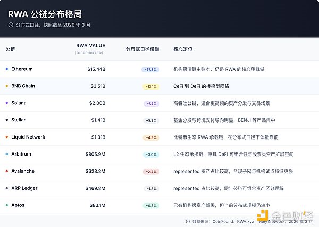Image resolution: width=319 pixels, height=227 pixels.
Task: Select the Ethereum ~57.8% share badge
Action: tap(150, 69)
